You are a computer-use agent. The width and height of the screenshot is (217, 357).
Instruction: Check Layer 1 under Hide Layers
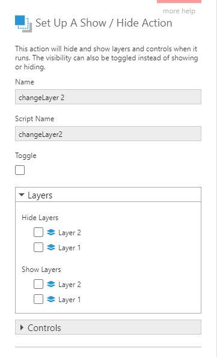[x=38, y=247]
